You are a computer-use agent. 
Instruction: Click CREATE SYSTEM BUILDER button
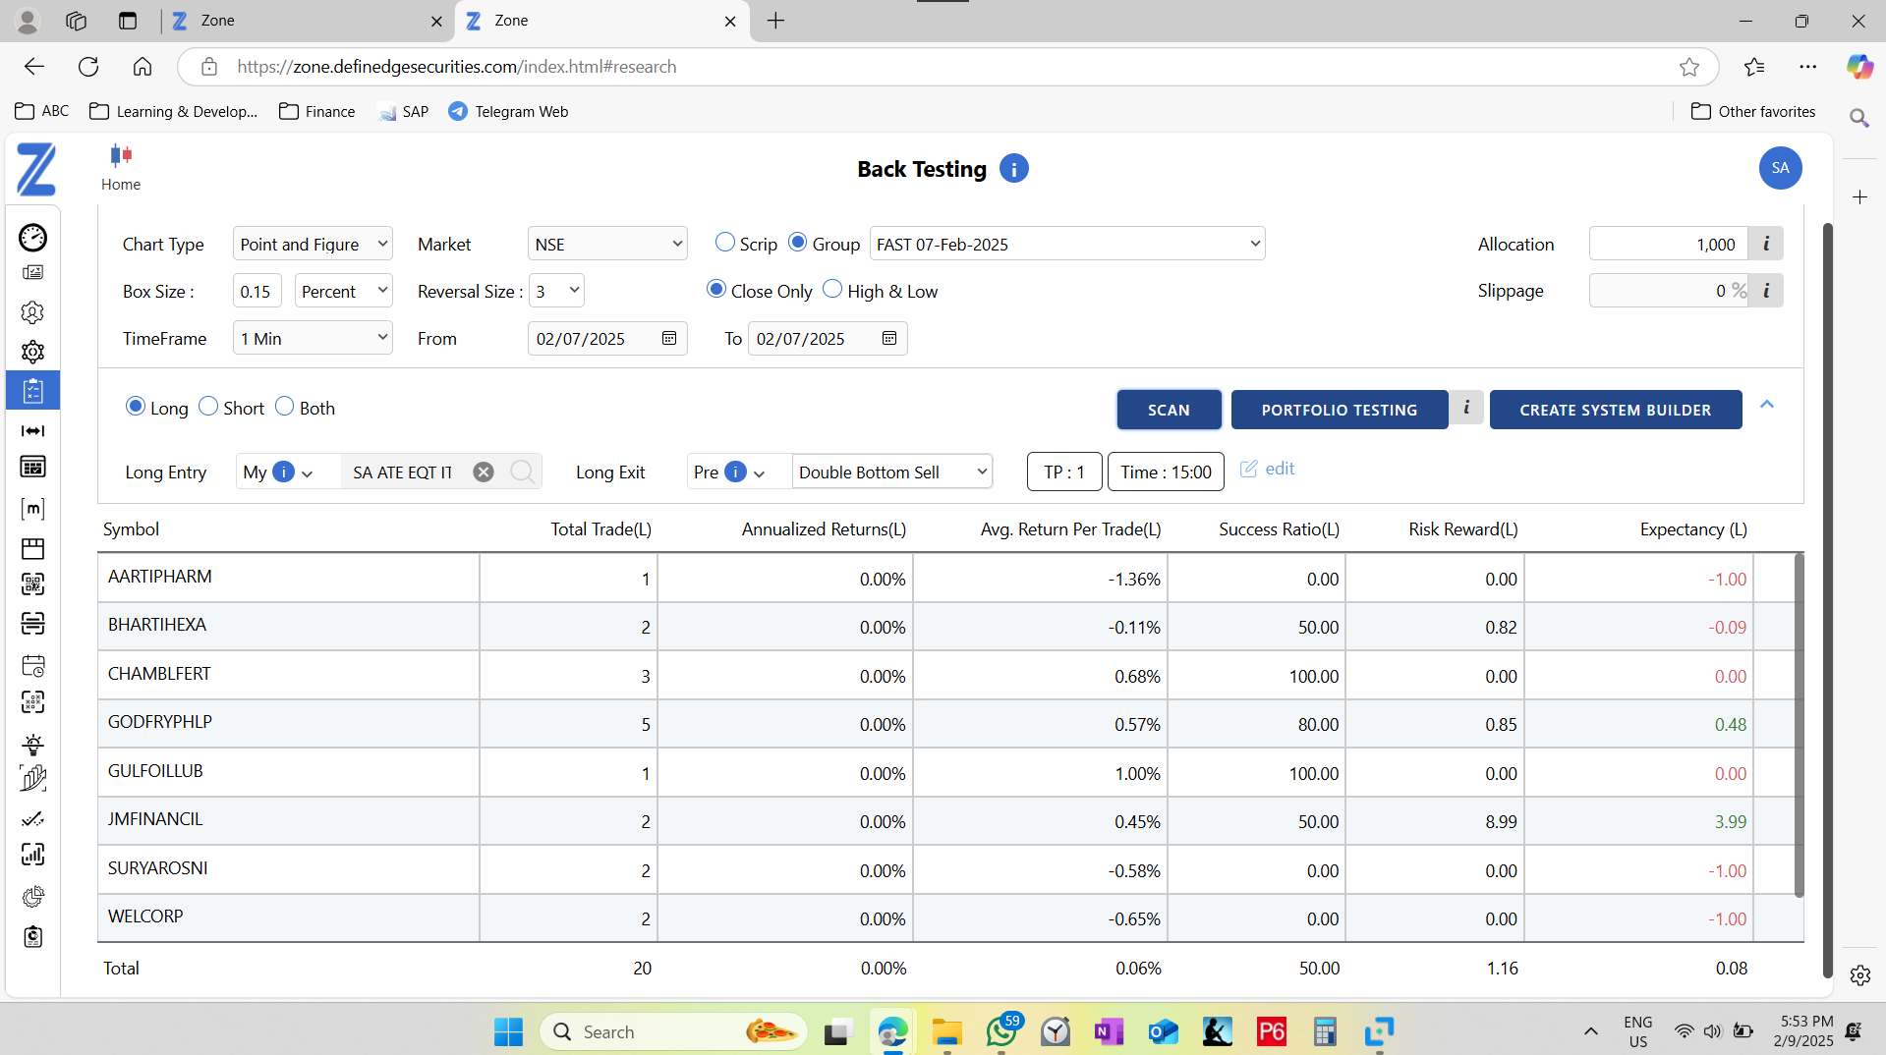coord(1615,410)
